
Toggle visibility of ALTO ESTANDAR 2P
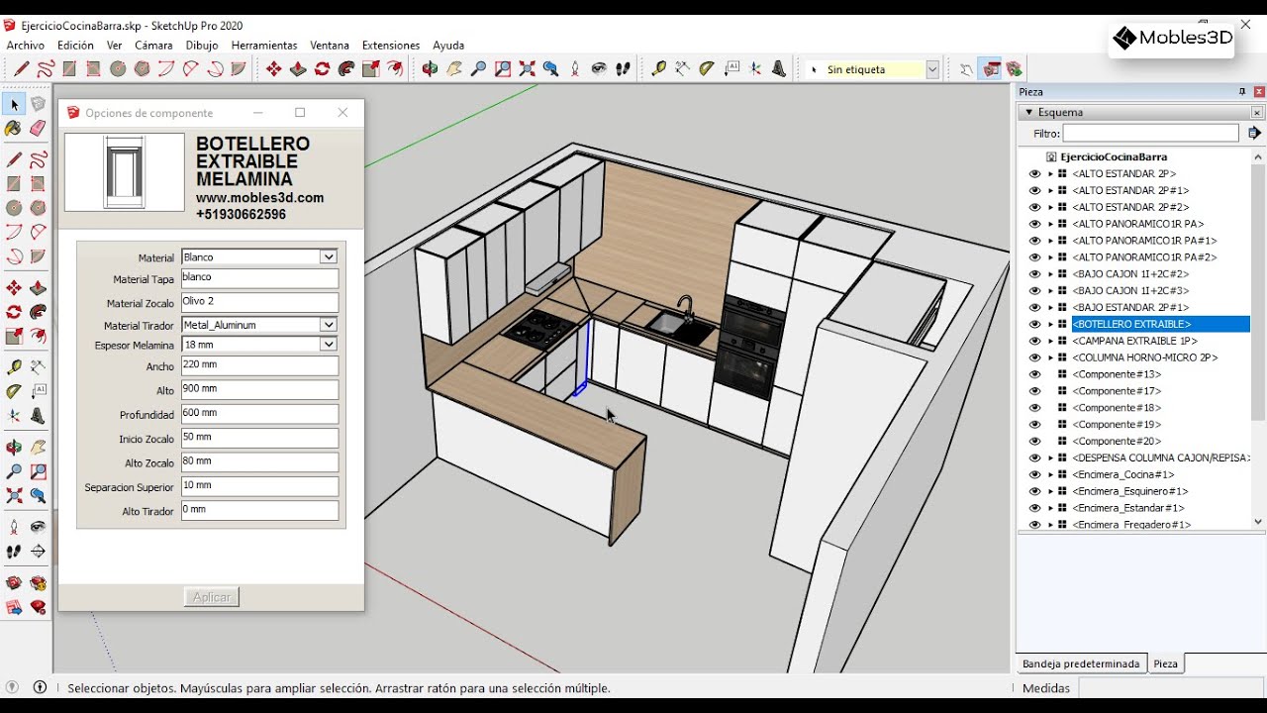pos(1034,173)
